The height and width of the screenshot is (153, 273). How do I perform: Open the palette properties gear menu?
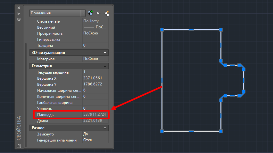[19, 19]
